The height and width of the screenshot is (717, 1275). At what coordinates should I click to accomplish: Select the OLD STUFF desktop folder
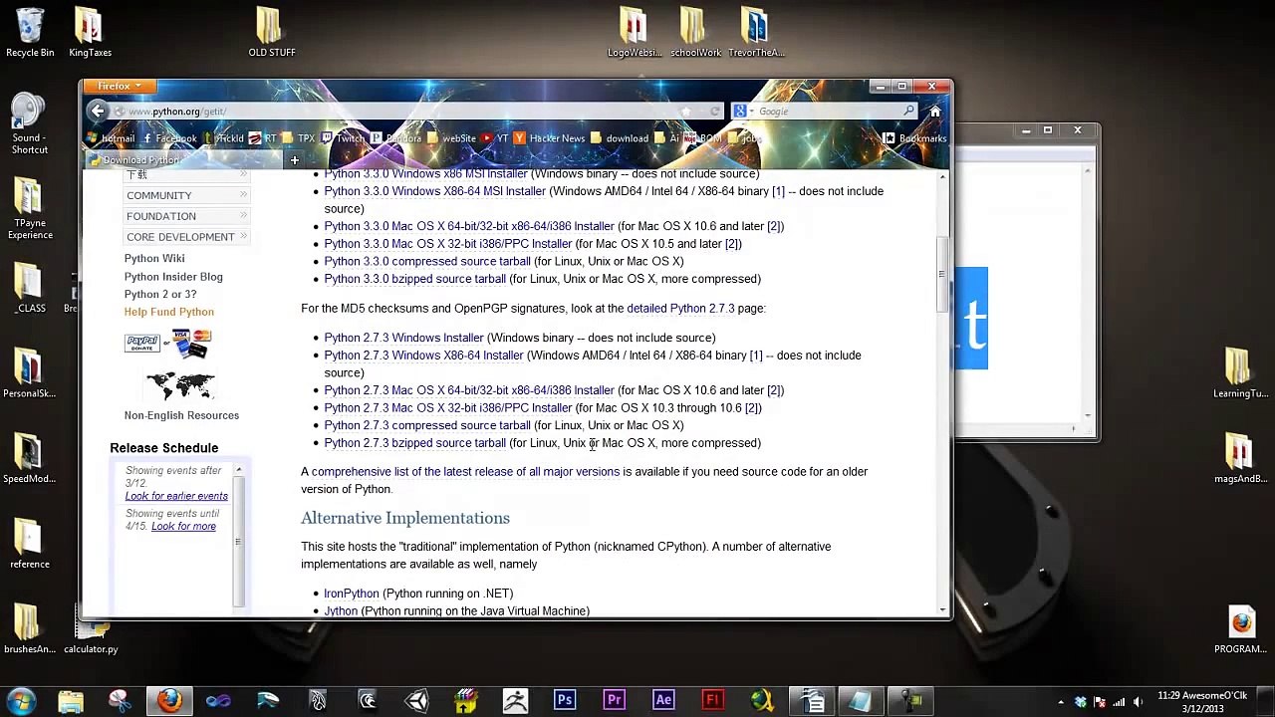pos(271,32)
